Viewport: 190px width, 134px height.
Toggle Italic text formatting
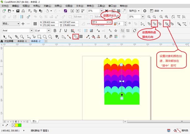pyautogui.click(x=60, y=30)
